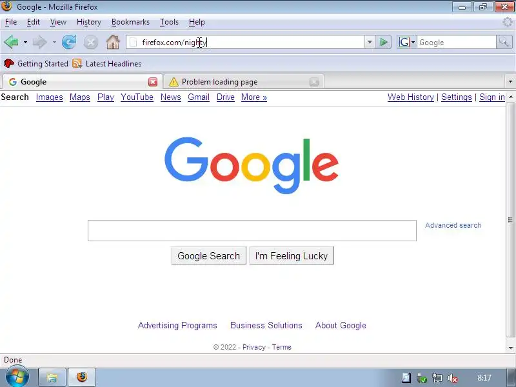Open the Drive link

pyautogui.click(x=225, y=97)
